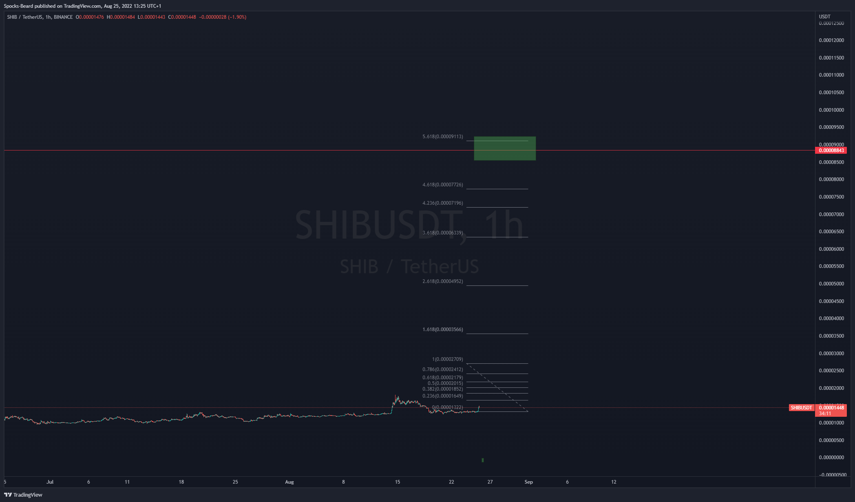Click the Aug label on time axis
Screen dimensions: 855x502
[289, 482]
